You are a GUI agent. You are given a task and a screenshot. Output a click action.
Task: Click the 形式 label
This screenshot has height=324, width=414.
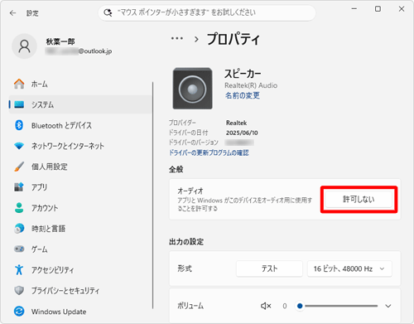185,268
